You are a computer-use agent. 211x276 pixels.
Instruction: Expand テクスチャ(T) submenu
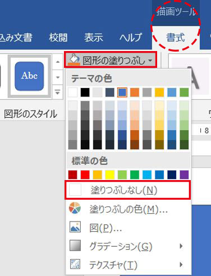point(128,265)
